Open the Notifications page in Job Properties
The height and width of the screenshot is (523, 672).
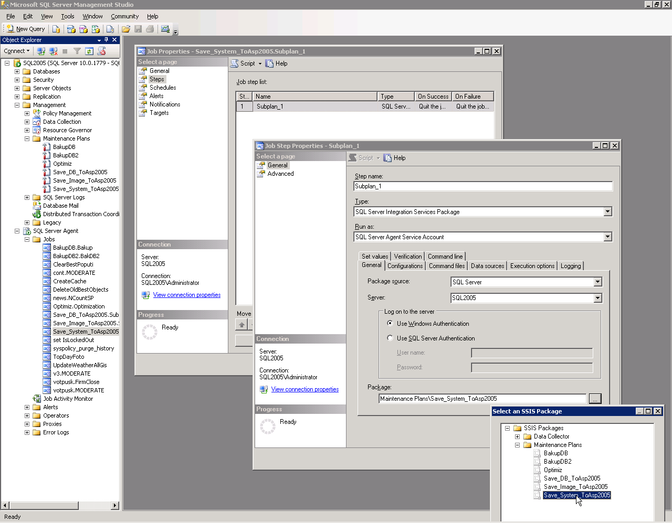(x=165, y=104)
